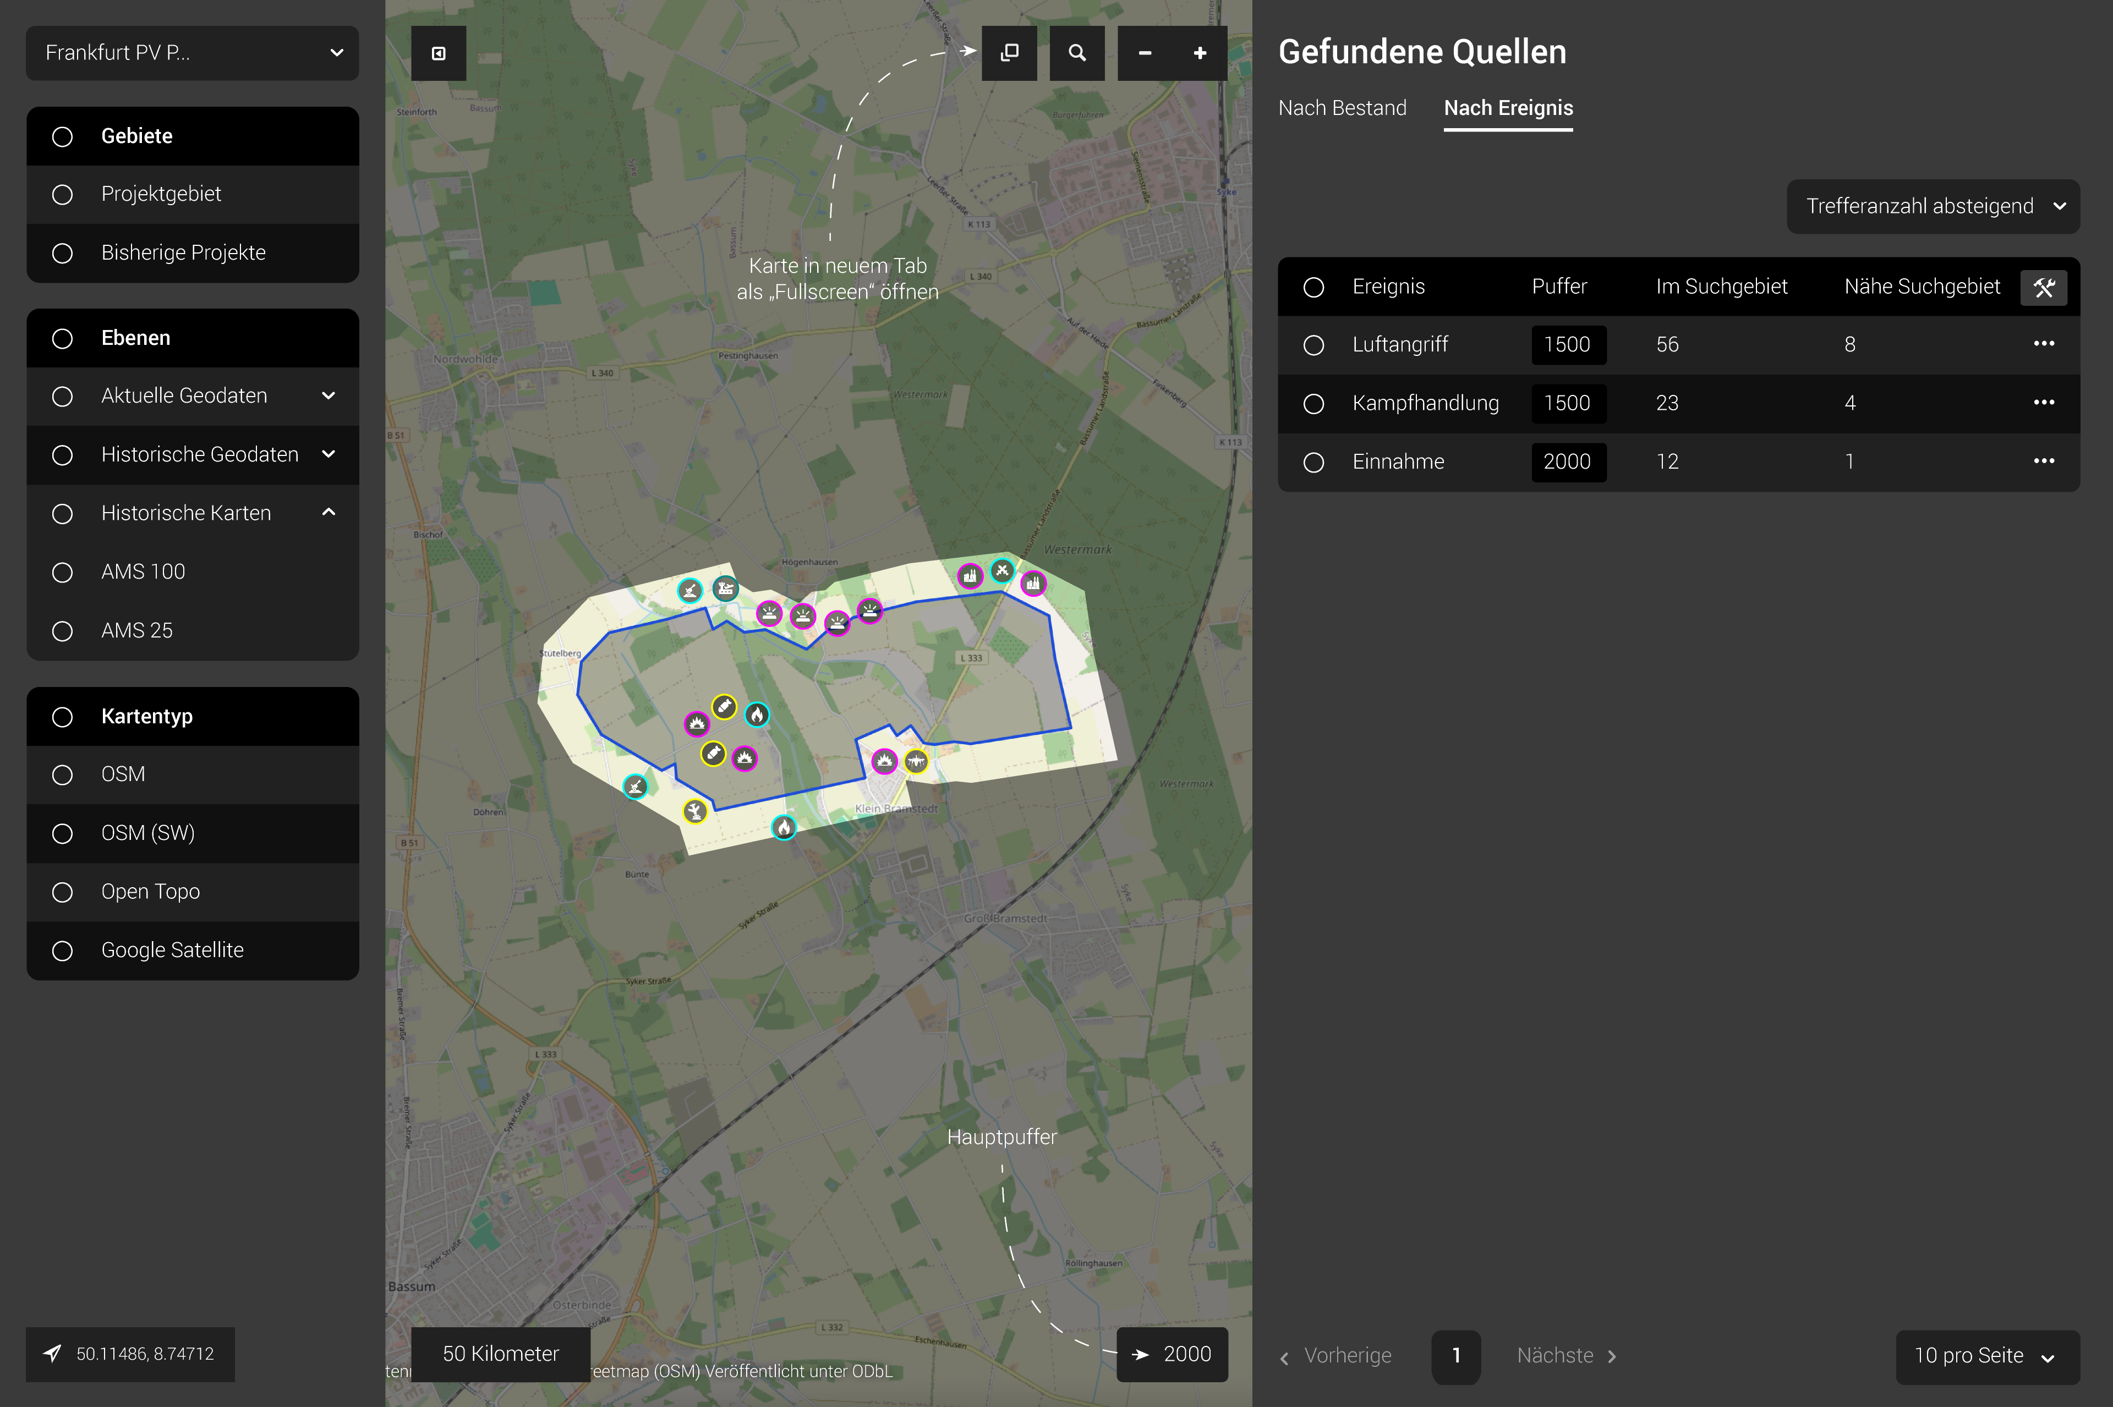2113x1407 pixels.
Task: Open options menu for the Einnahme row
Action: [x=2043, y=461]
